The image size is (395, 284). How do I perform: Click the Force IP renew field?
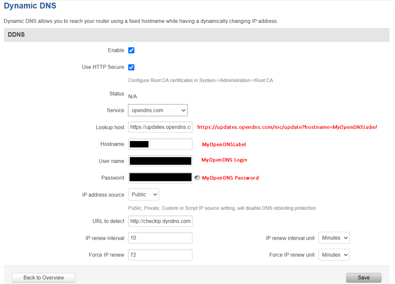coord(160,255)
